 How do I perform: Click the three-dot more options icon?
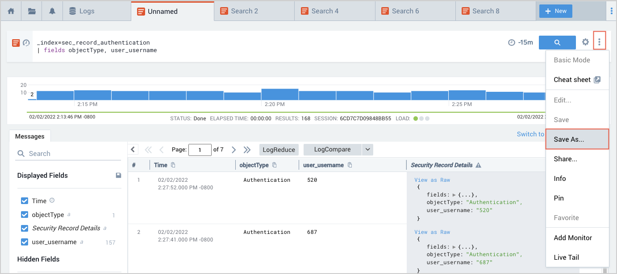point(599,42)
